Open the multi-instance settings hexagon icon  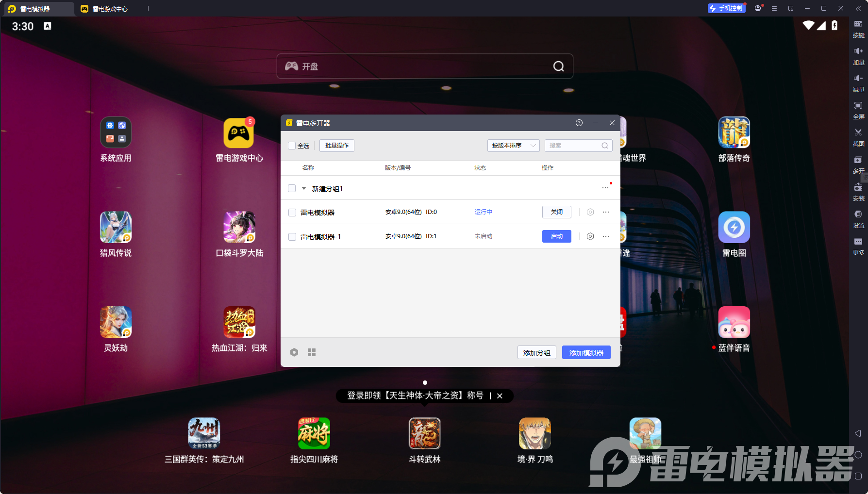point(294,352)
